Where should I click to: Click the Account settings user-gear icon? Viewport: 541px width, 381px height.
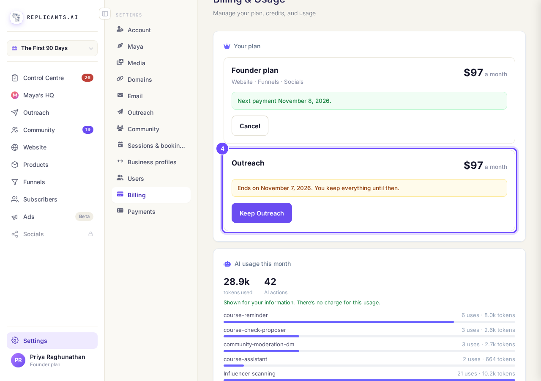(x=120, y=29)
